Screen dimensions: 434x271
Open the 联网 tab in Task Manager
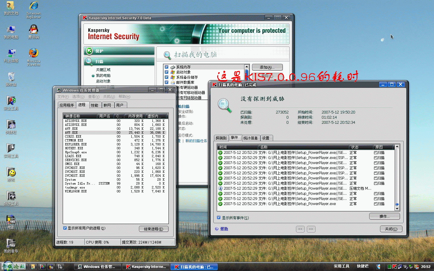[x=107, y=105]
